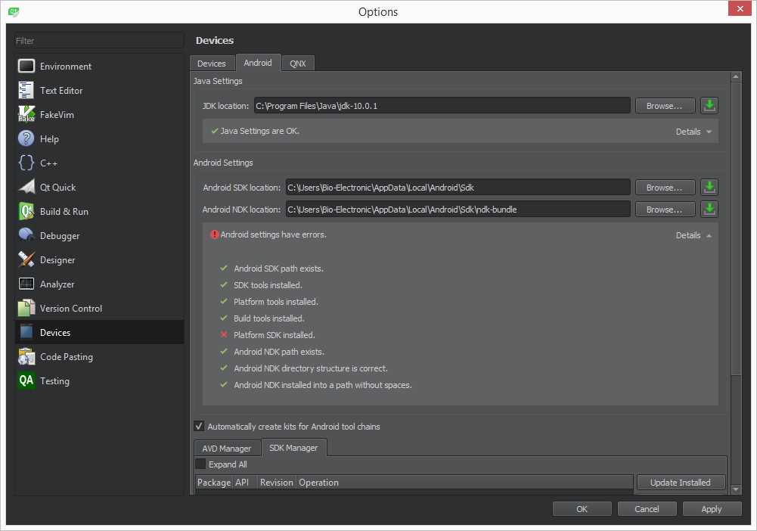Collapse Android settings details

coord(693,235)
